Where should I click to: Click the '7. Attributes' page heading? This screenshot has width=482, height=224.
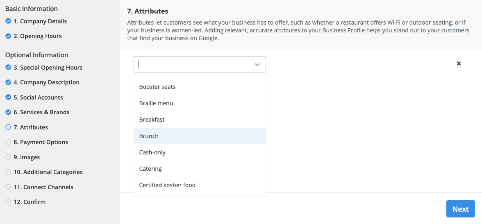tap(148, 11)
